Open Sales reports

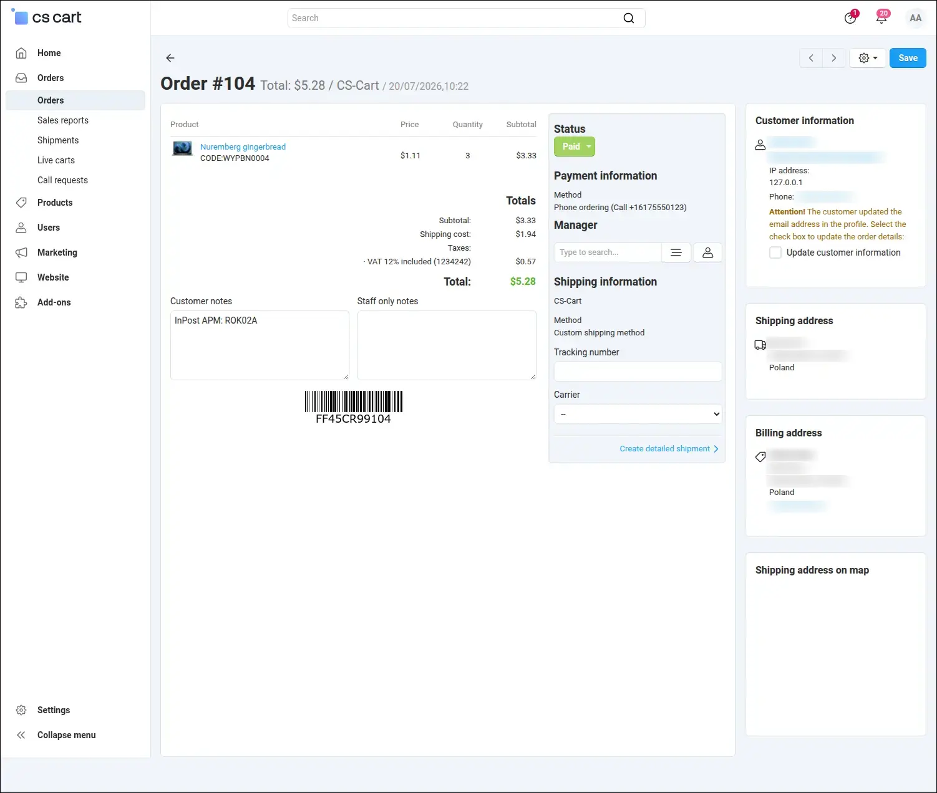[x=63, y=120]
